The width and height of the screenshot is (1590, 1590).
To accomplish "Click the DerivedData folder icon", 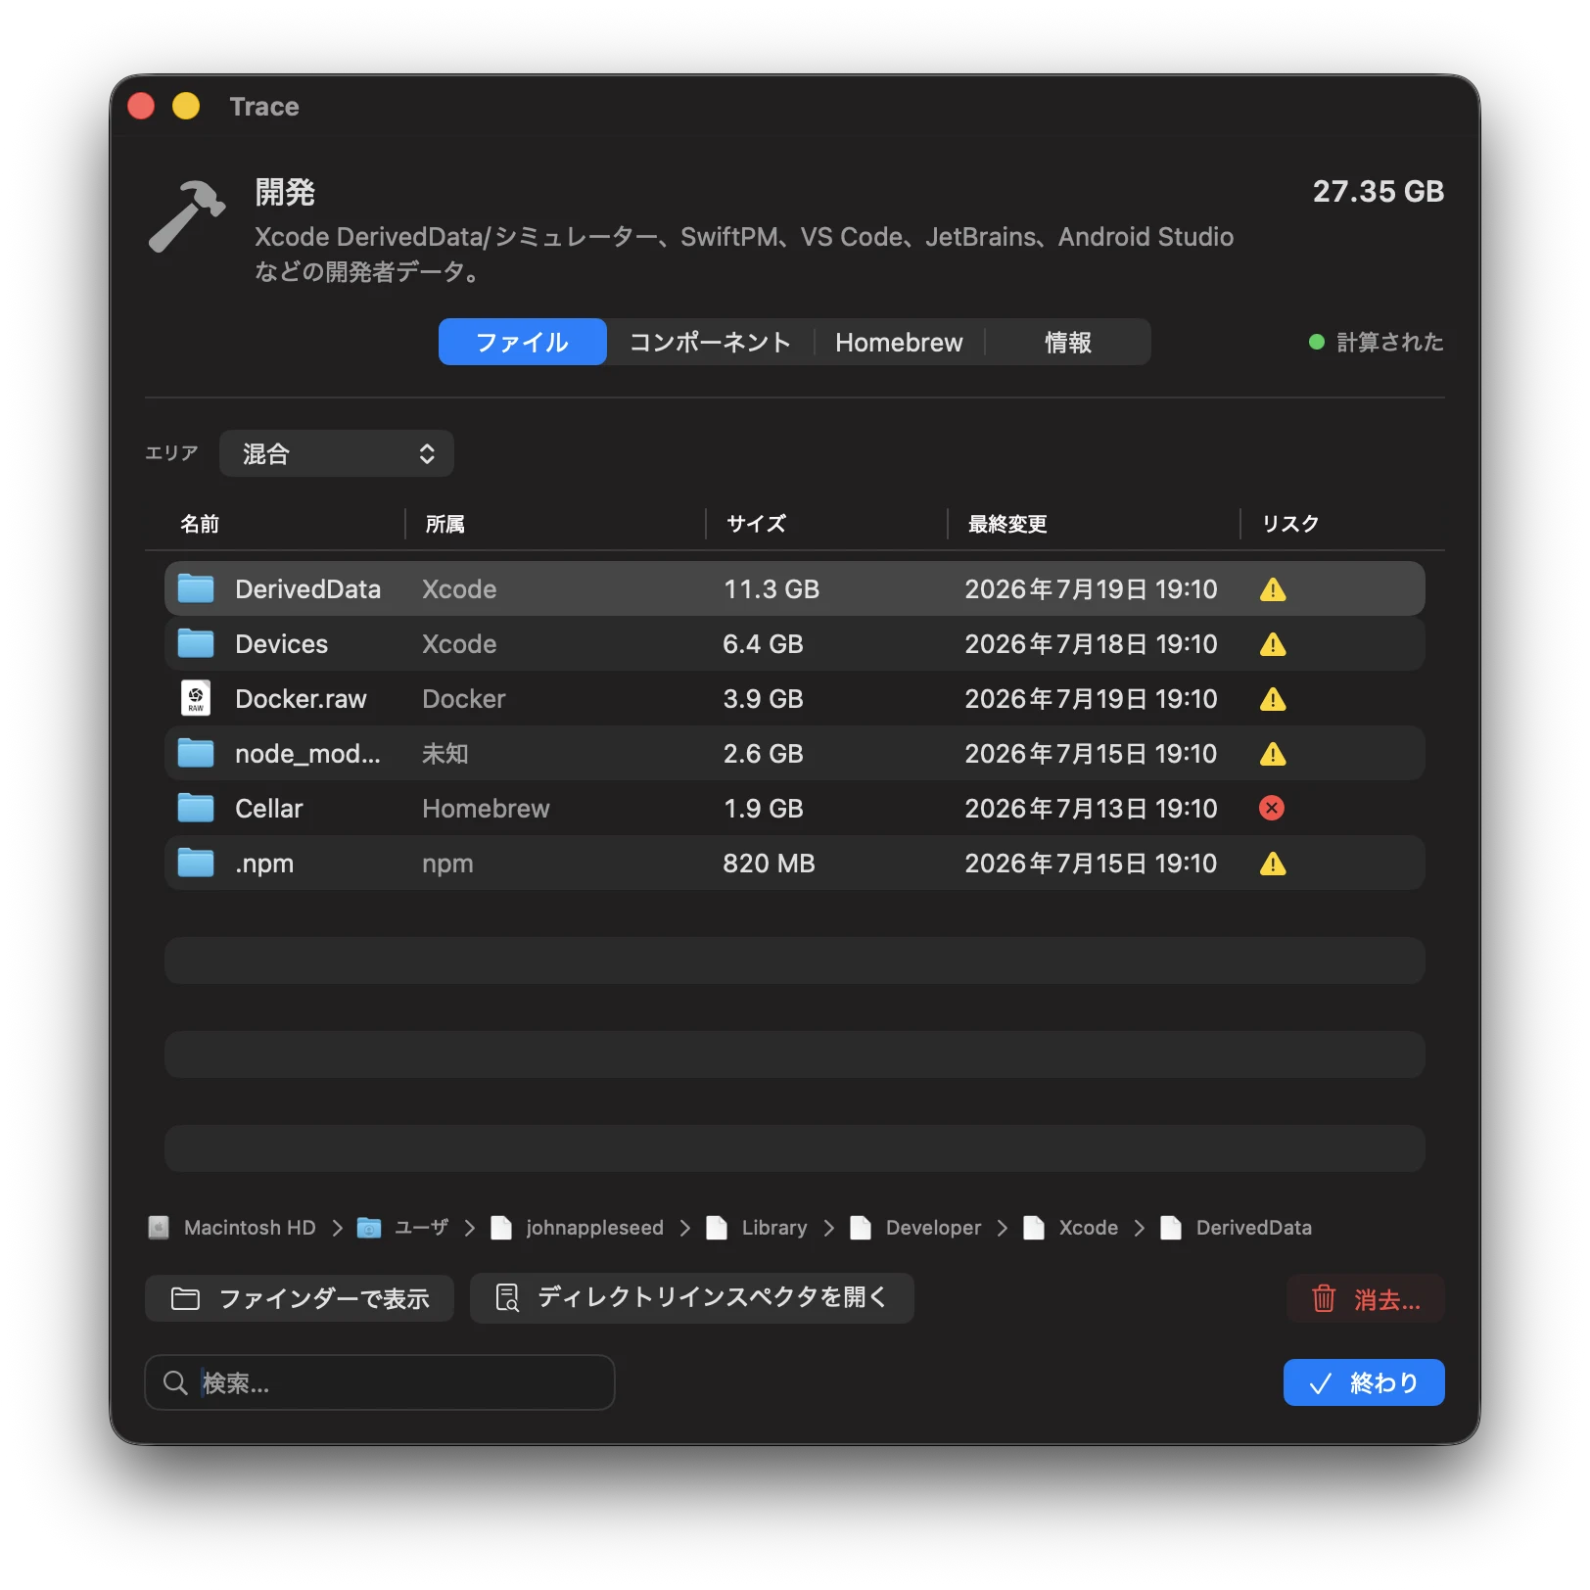I will pyautogui.click(x=196, y=588).
